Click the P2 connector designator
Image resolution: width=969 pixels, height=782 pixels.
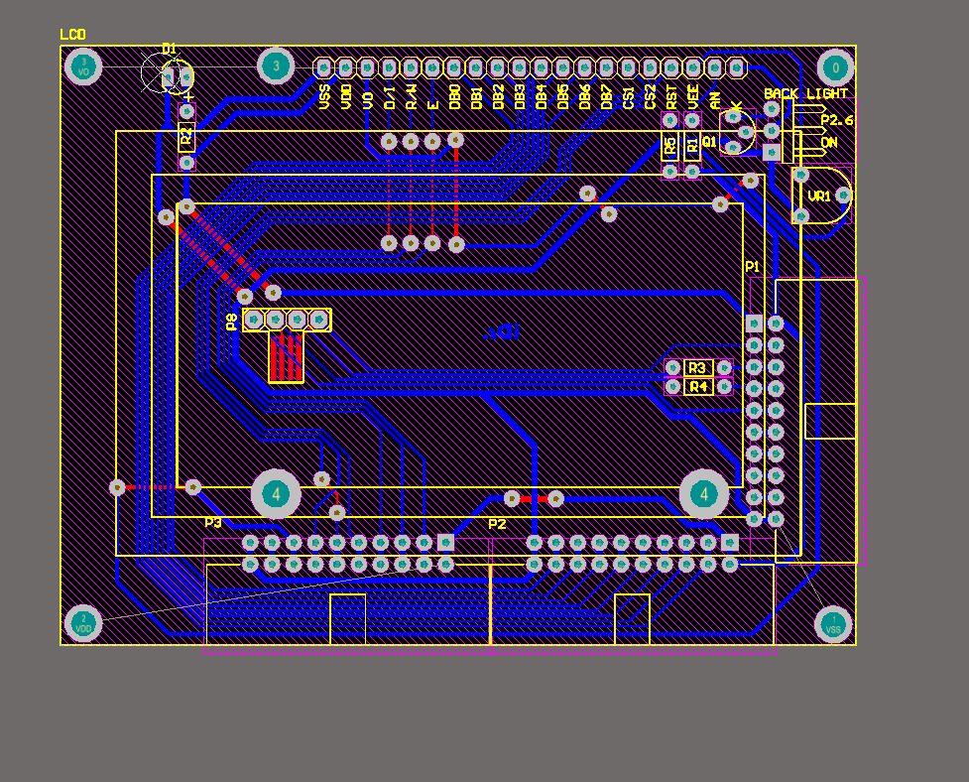pyautogui.click(x=497, y=524)
